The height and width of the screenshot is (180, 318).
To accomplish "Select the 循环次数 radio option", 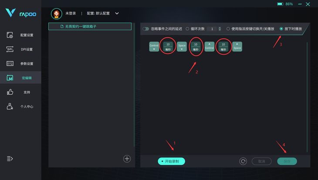I will [187, 29].
